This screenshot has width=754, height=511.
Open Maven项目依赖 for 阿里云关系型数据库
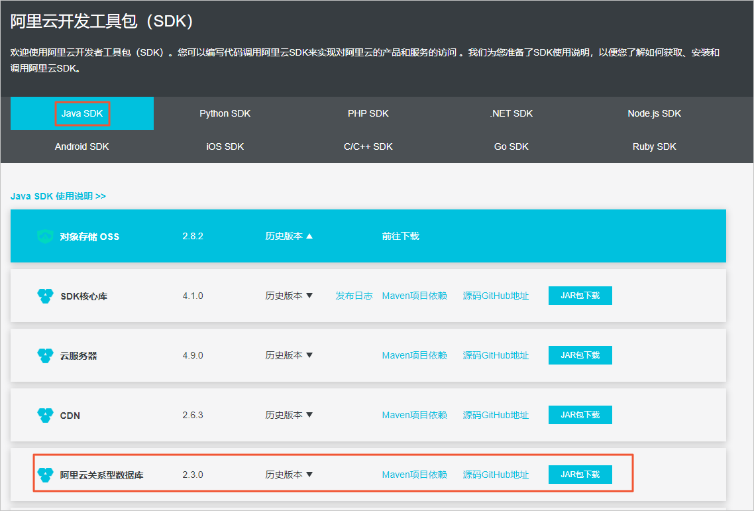coord(415,475)
